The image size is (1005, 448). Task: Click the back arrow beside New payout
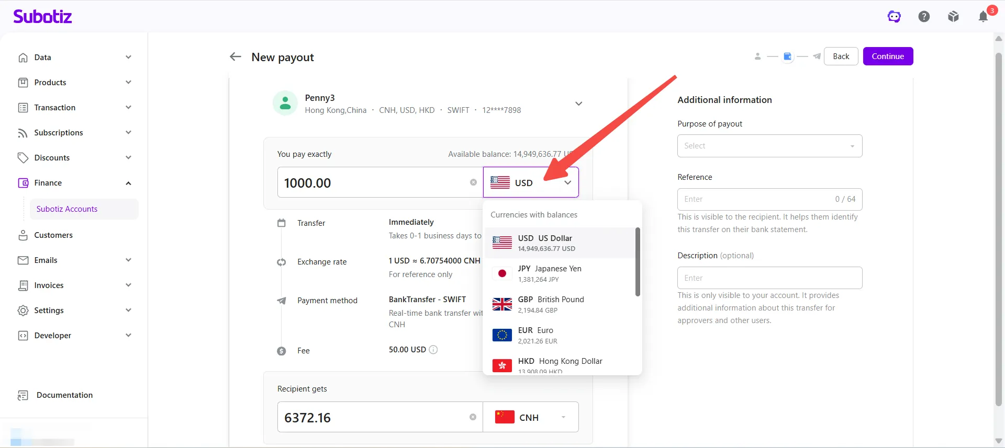click(236, 56)
